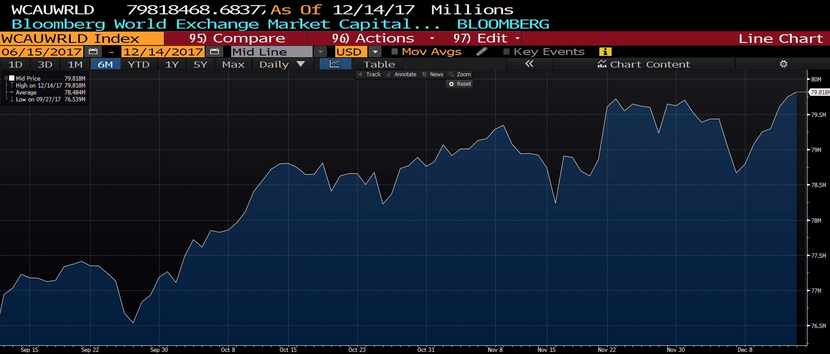This screenshot has width=830, height=354.
Task: Select the 1Y range tab
Action: coord(172,64)
